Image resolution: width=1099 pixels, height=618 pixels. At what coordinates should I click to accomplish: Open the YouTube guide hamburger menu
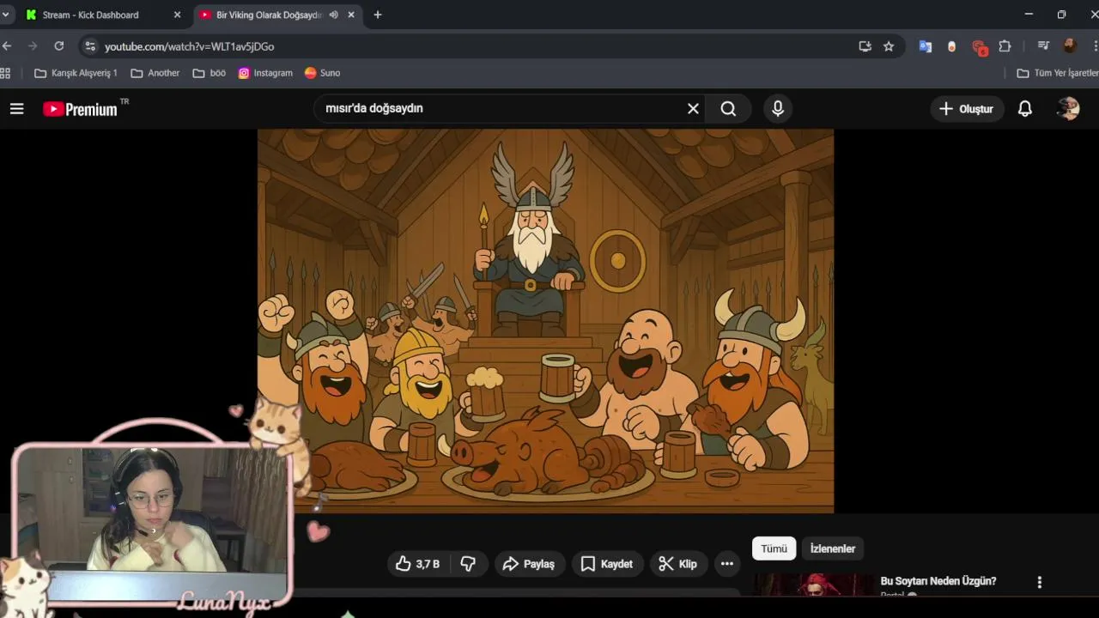(16, 109)
